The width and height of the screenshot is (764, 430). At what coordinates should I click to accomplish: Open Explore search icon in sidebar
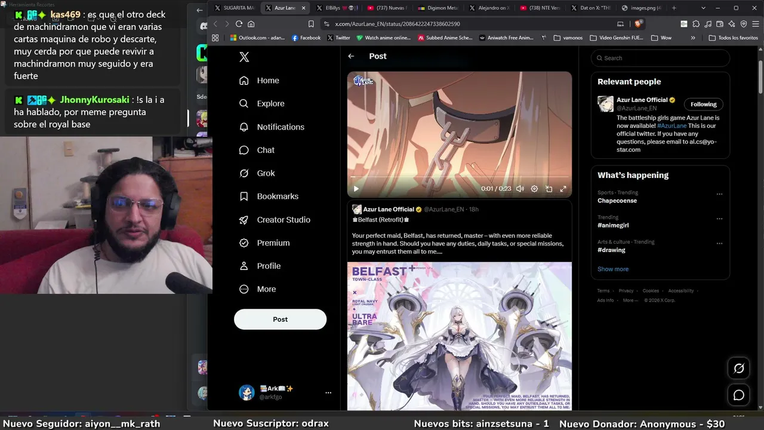[244, 103]
